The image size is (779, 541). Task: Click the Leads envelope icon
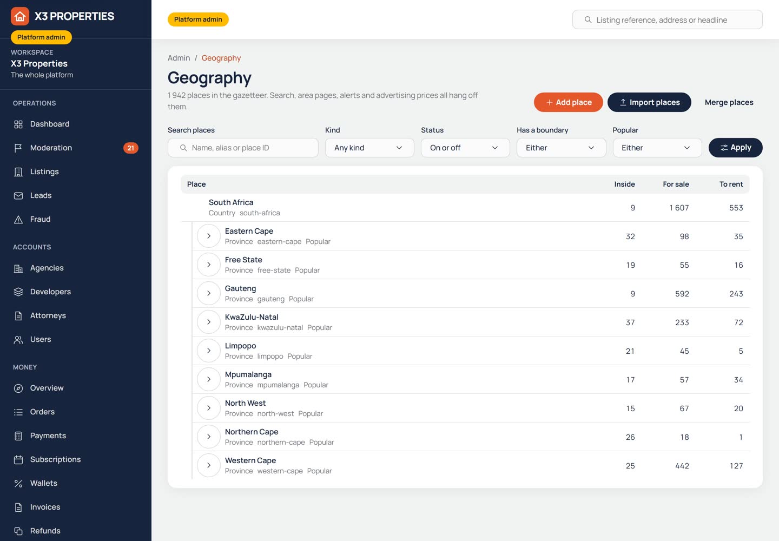[x=18, y=196]
